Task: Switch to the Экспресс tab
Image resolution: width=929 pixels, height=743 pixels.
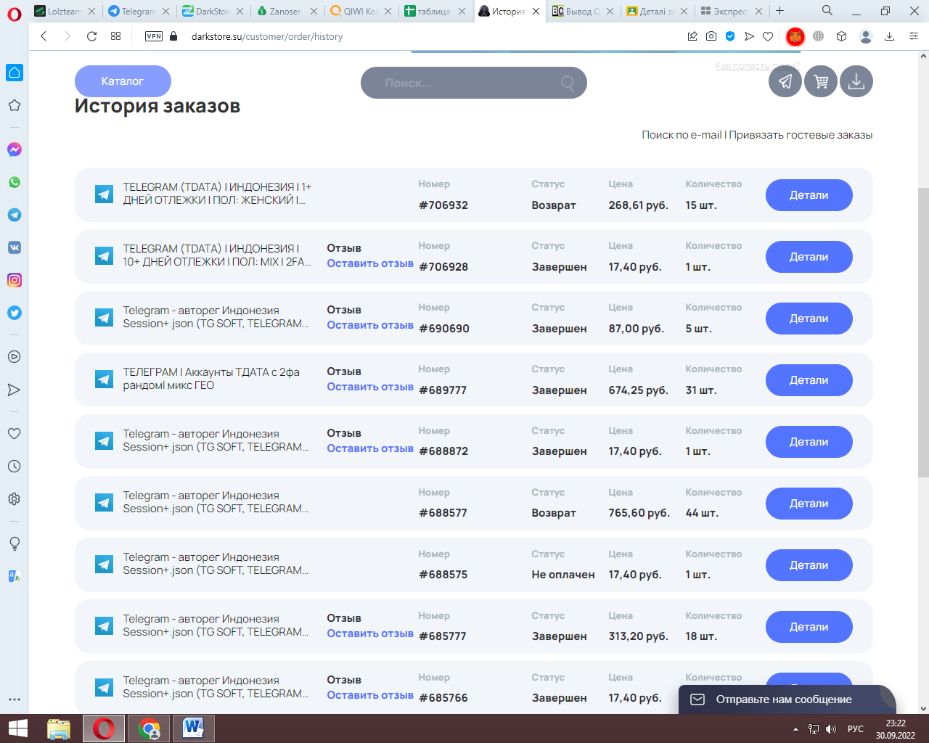Action: pyautogui.click(x=731, y=11)
